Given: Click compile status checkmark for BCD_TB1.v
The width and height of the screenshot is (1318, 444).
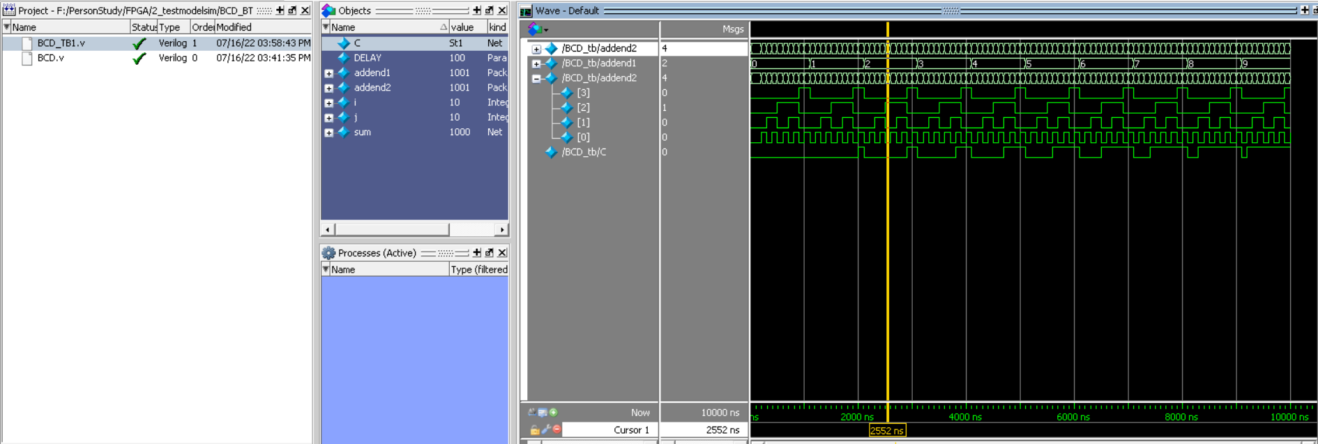Looking at the screenshot, I should [x=139, y=43].
